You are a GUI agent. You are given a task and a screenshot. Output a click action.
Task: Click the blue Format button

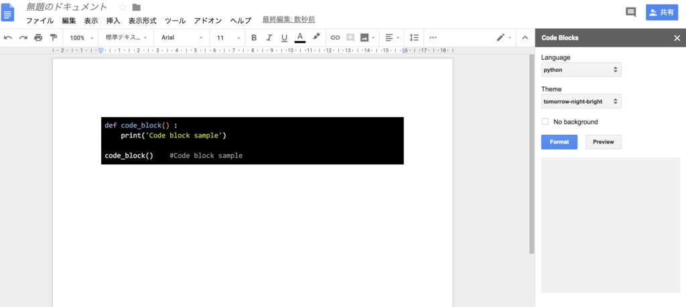(x=559, y=142)
